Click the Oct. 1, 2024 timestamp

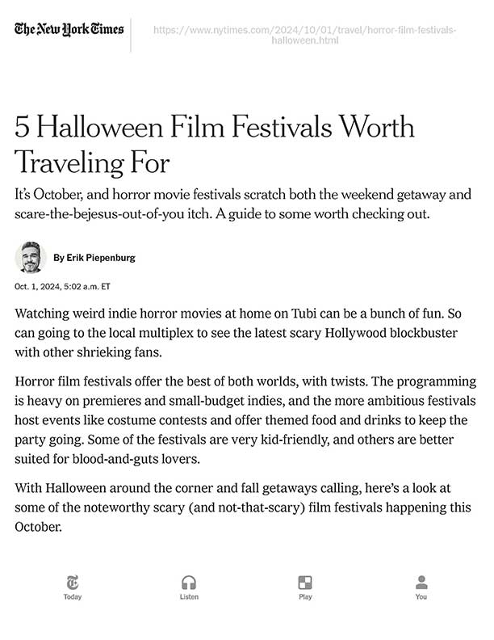coord(62,287)
